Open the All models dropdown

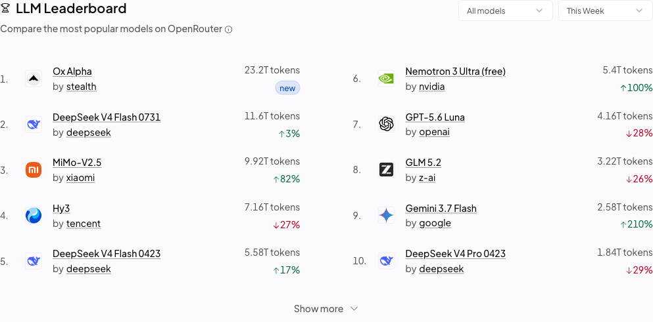click(506, 10)
